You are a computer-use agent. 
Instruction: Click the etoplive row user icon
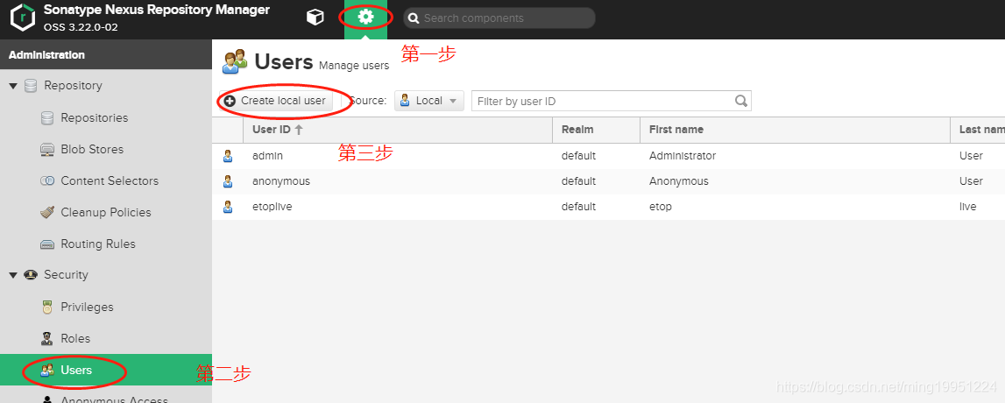pos(228,206)
